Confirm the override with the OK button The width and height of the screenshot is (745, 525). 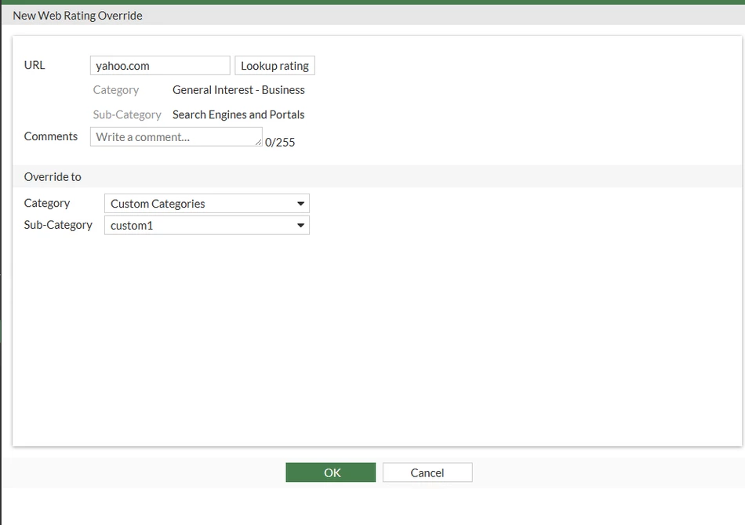(x=331, y=472)
